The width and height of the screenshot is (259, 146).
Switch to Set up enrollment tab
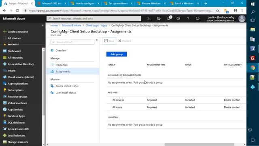118,3
